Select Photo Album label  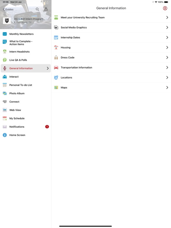pyautogui.click(x=17, y=93)
